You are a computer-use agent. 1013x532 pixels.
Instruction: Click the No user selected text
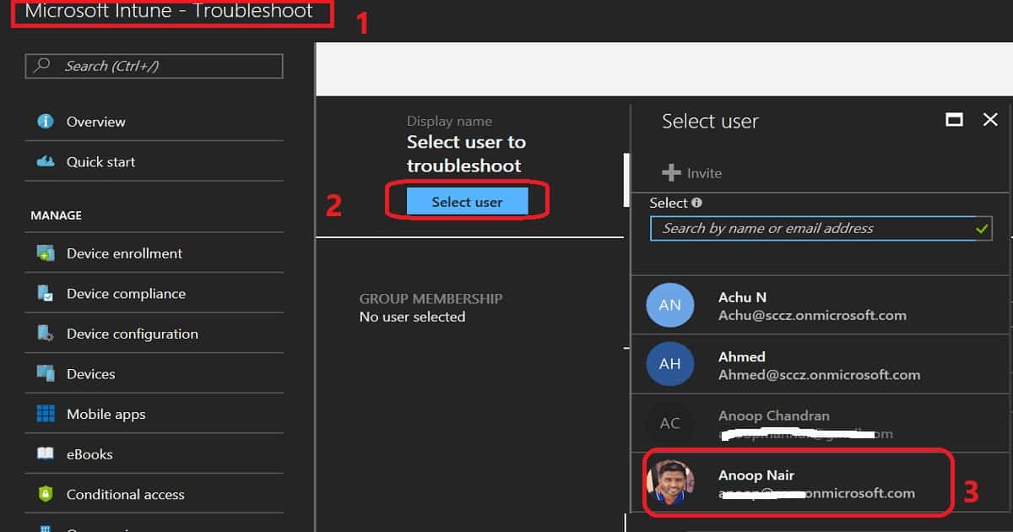click(x=412, y=318)
